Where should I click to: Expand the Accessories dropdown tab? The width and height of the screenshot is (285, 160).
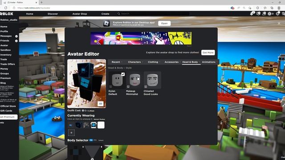pyautogui.click(x=172, y=62)
